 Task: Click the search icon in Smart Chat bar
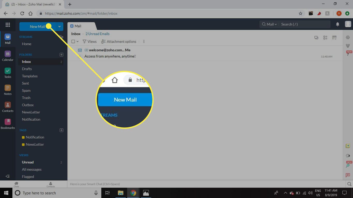(x=349, y=184)
